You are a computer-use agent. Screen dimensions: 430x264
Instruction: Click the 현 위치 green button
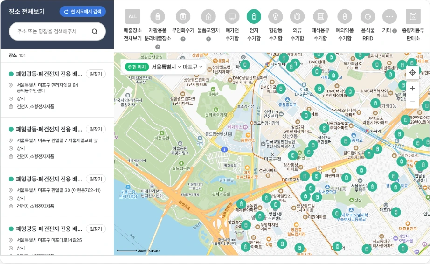(137, 67)
